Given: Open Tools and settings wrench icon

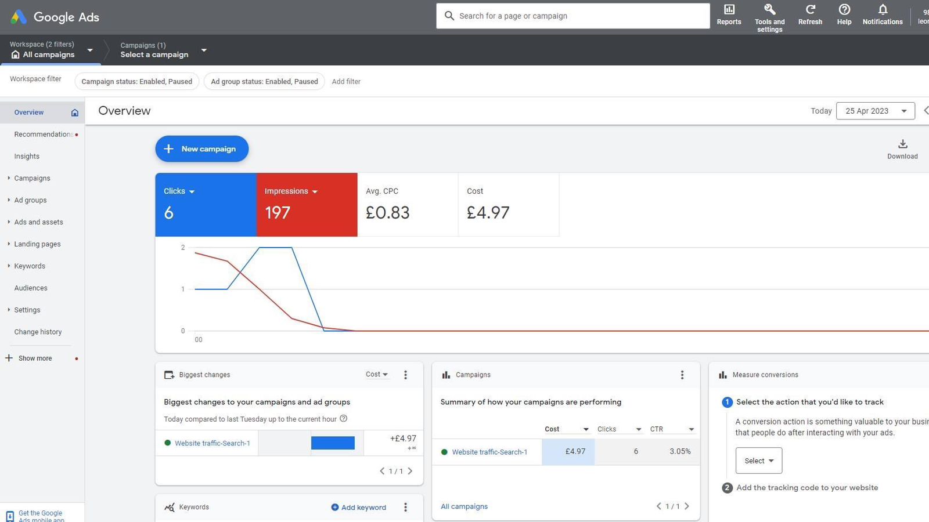Looking at the screenshot, I should point(769,10).
